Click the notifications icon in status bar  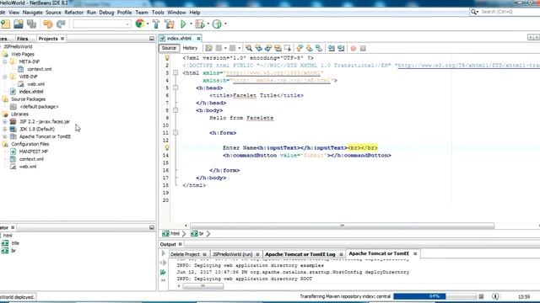click(495, 296)
